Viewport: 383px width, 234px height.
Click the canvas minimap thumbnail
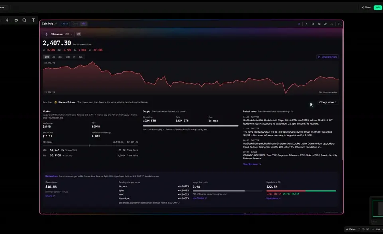tap(378, 208)
